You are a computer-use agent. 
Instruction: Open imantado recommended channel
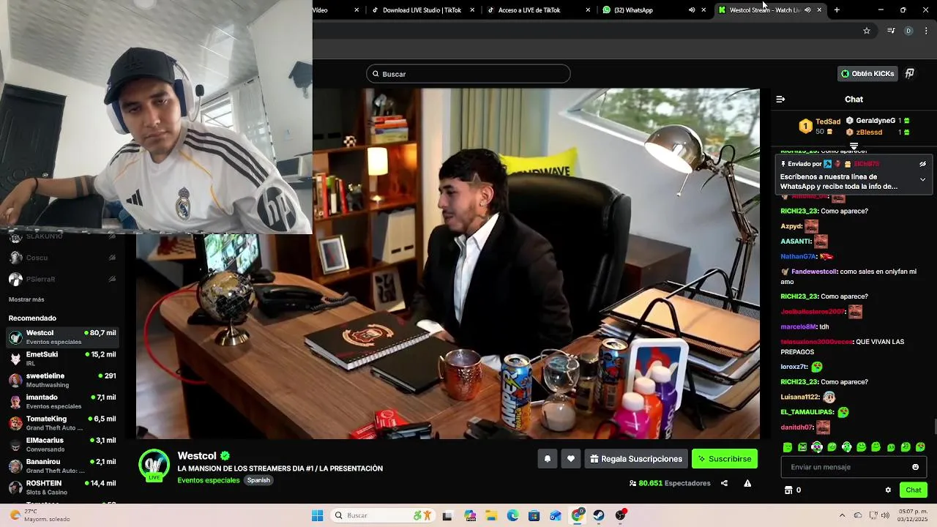click(x=62, y=401)
